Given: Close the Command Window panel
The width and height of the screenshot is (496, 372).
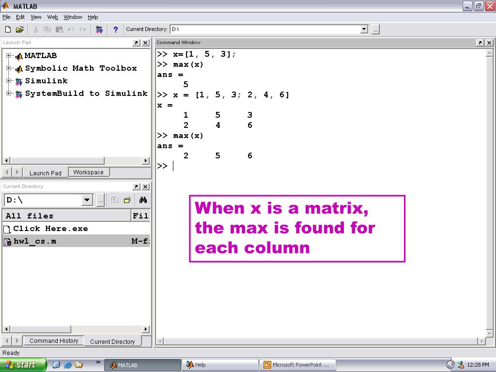Looking at the screenshot, I should 489,43.
